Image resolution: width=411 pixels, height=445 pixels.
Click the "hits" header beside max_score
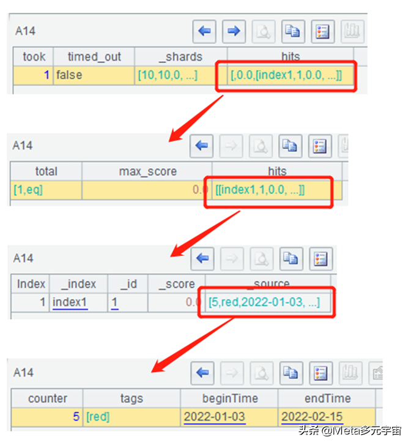tap(277, 171)
